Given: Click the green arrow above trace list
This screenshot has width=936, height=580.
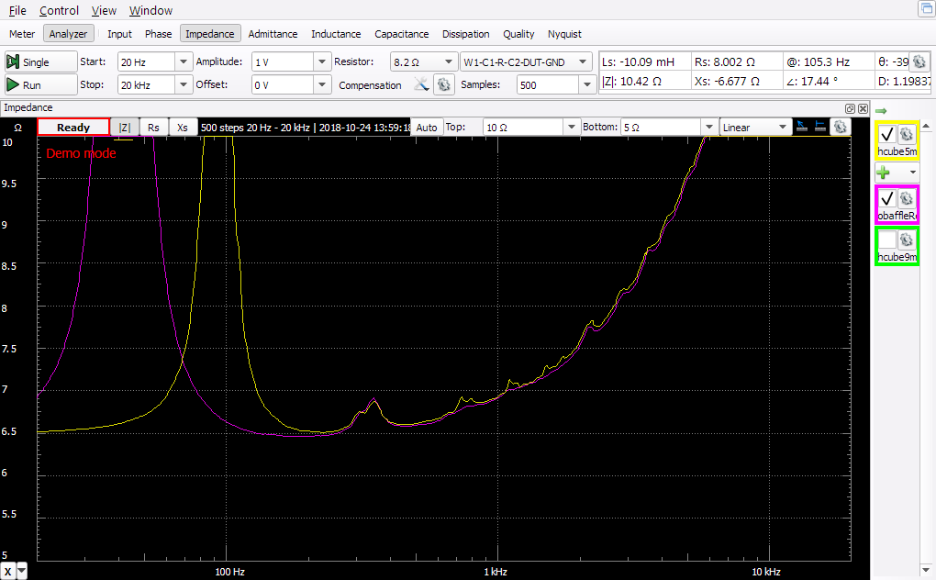Looking at the screenshot, I should pyautogui.click(x=881, y=111).
